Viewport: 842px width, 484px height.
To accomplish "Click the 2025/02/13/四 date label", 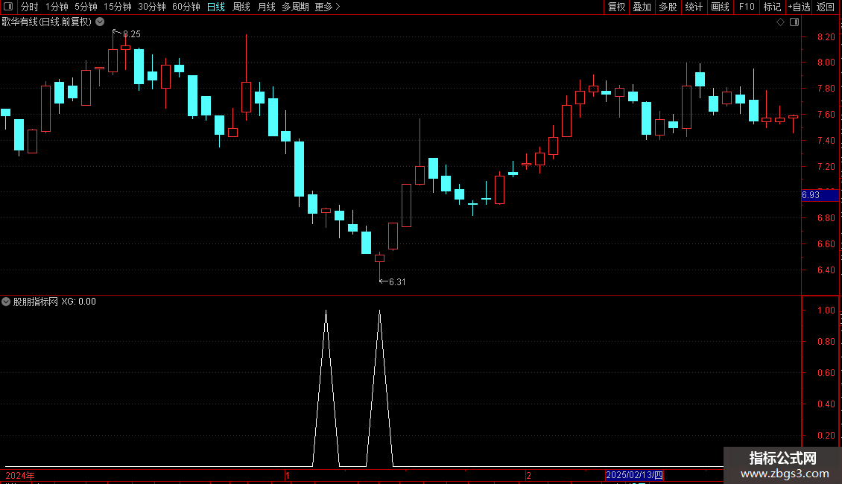I will [x=634, y=475].
